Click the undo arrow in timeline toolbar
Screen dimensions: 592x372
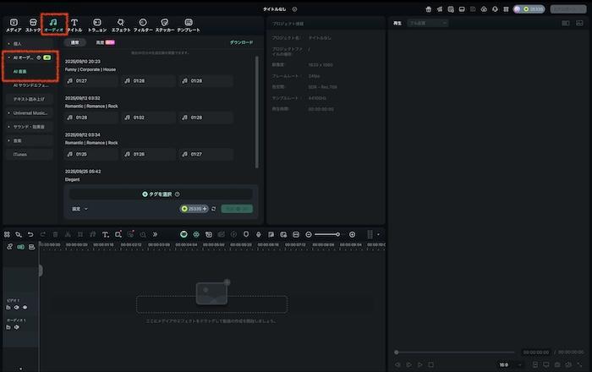click(30, 233)
